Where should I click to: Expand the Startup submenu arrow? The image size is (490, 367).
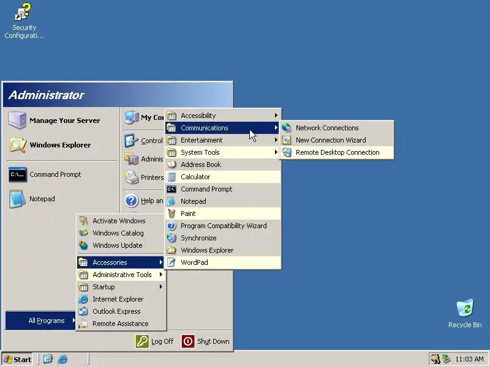point(161,287)
